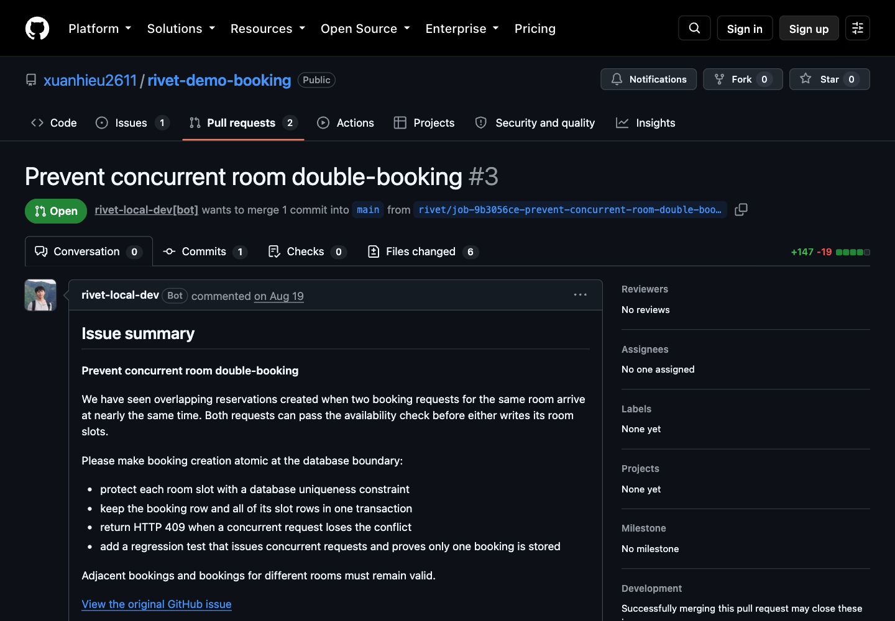Open the Security and quality tab
Viewport: 895px width, 621px height.
535,123
